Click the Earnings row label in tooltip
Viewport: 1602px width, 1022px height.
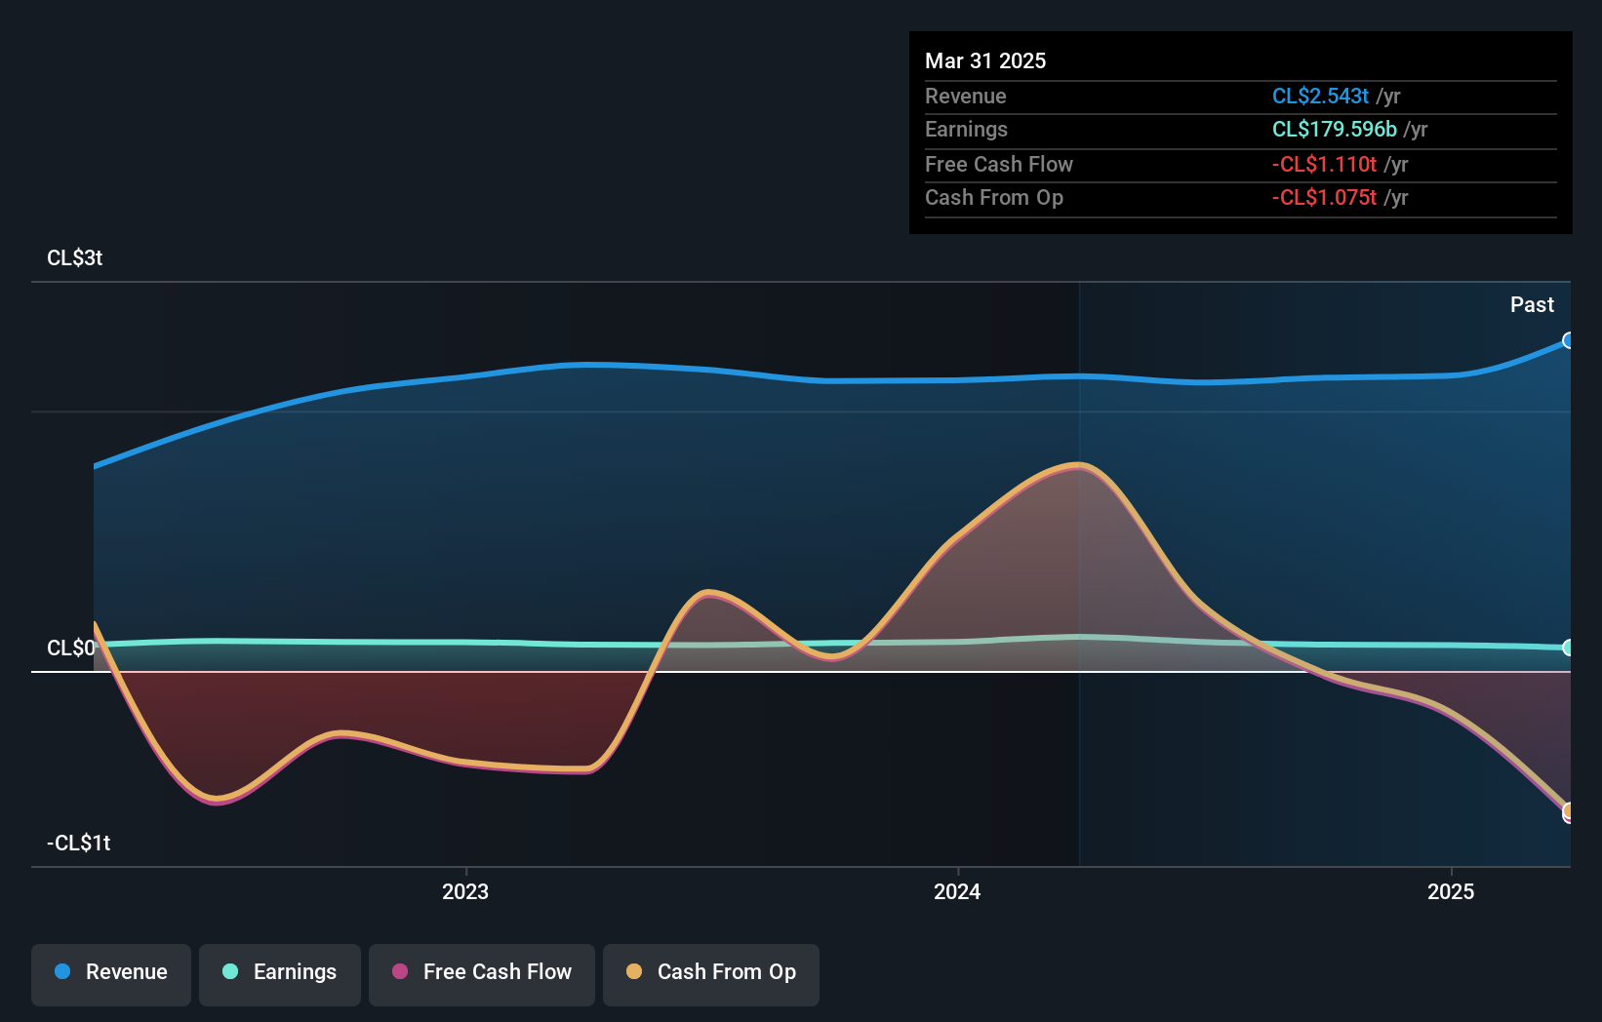click(x=966, y=129)
